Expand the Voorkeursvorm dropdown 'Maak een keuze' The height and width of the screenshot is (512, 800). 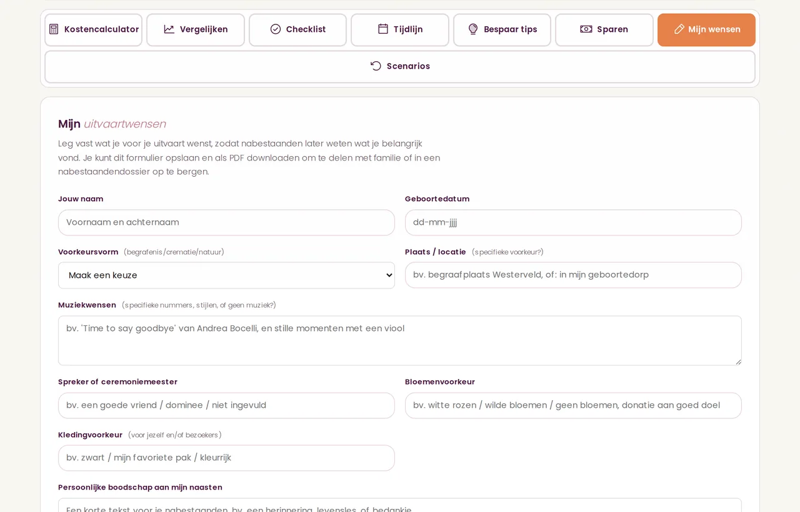tap(226, 275)
